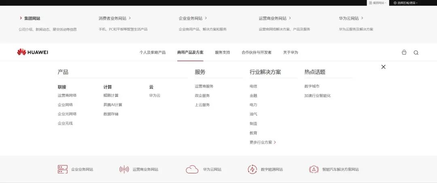This screenshot has width=437, height=183.
Task: Open 企业无线 product link
Action: tap(65, 123)
